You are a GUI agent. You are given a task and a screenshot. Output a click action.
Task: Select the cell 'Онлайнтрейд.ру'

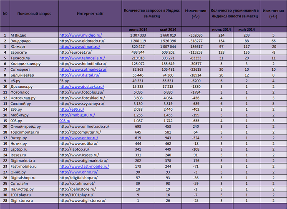tap(34, 127)
